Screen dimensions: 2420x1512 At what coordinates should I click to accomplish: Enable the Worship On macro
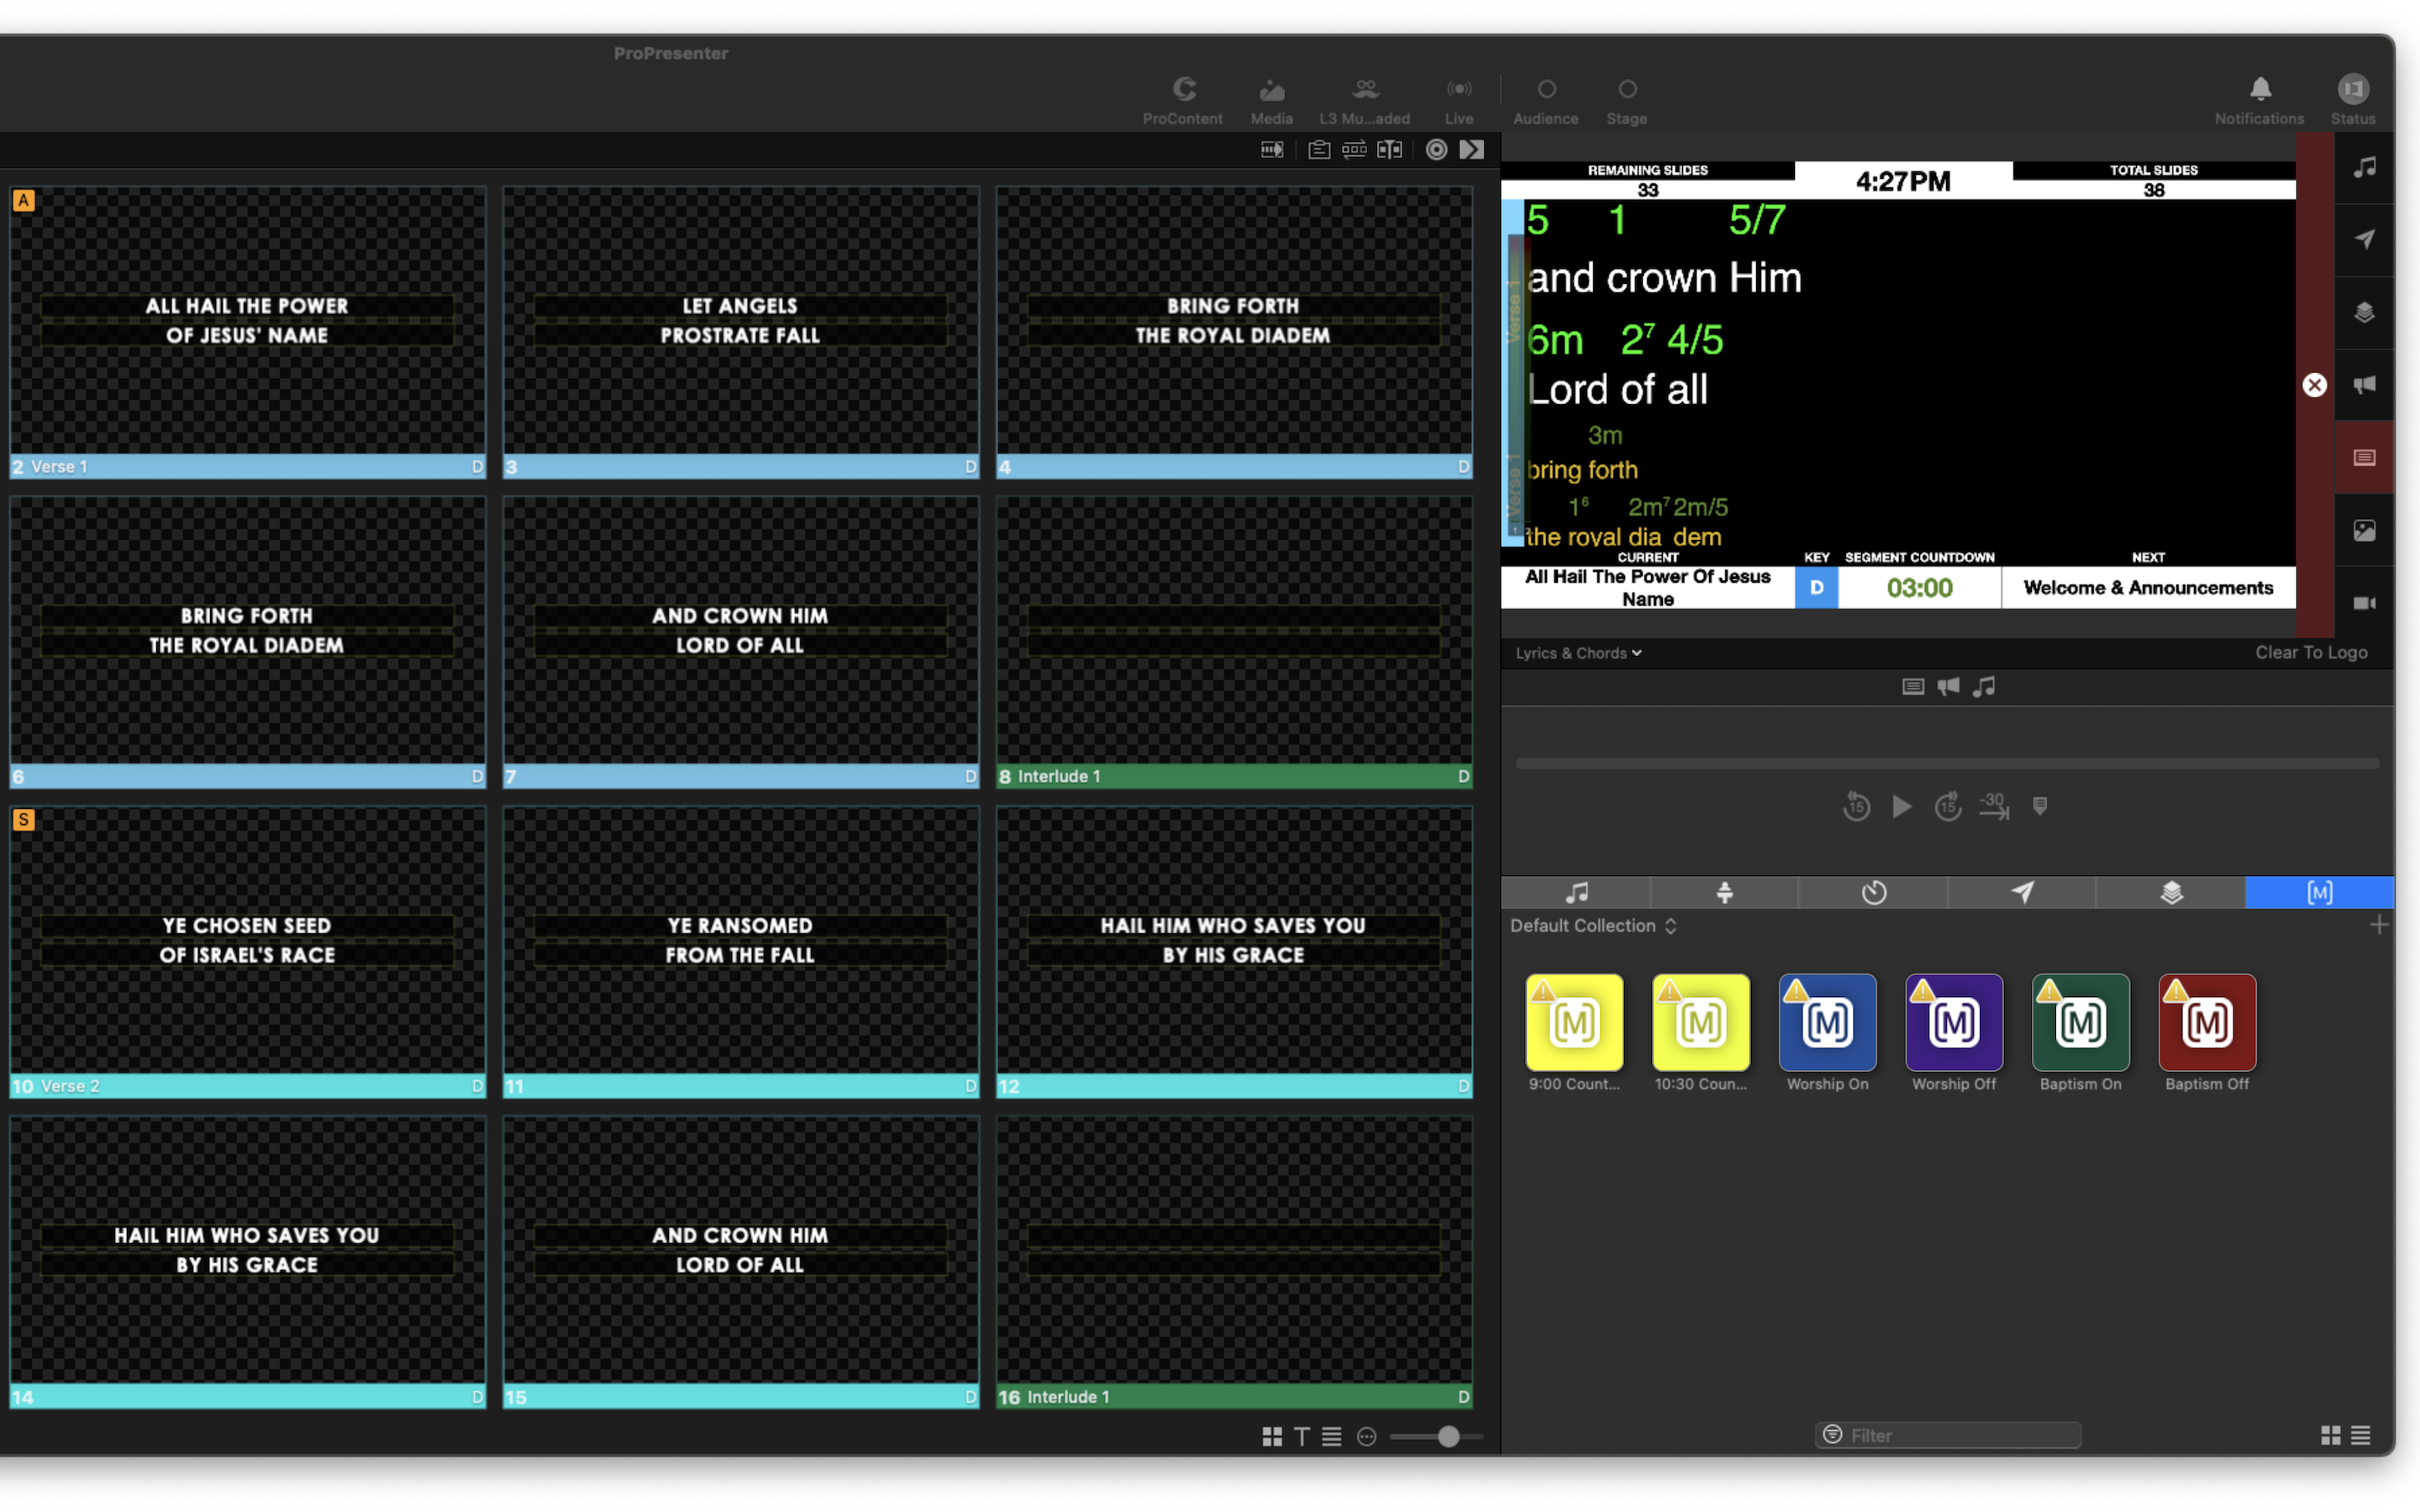[1826, 1022]
